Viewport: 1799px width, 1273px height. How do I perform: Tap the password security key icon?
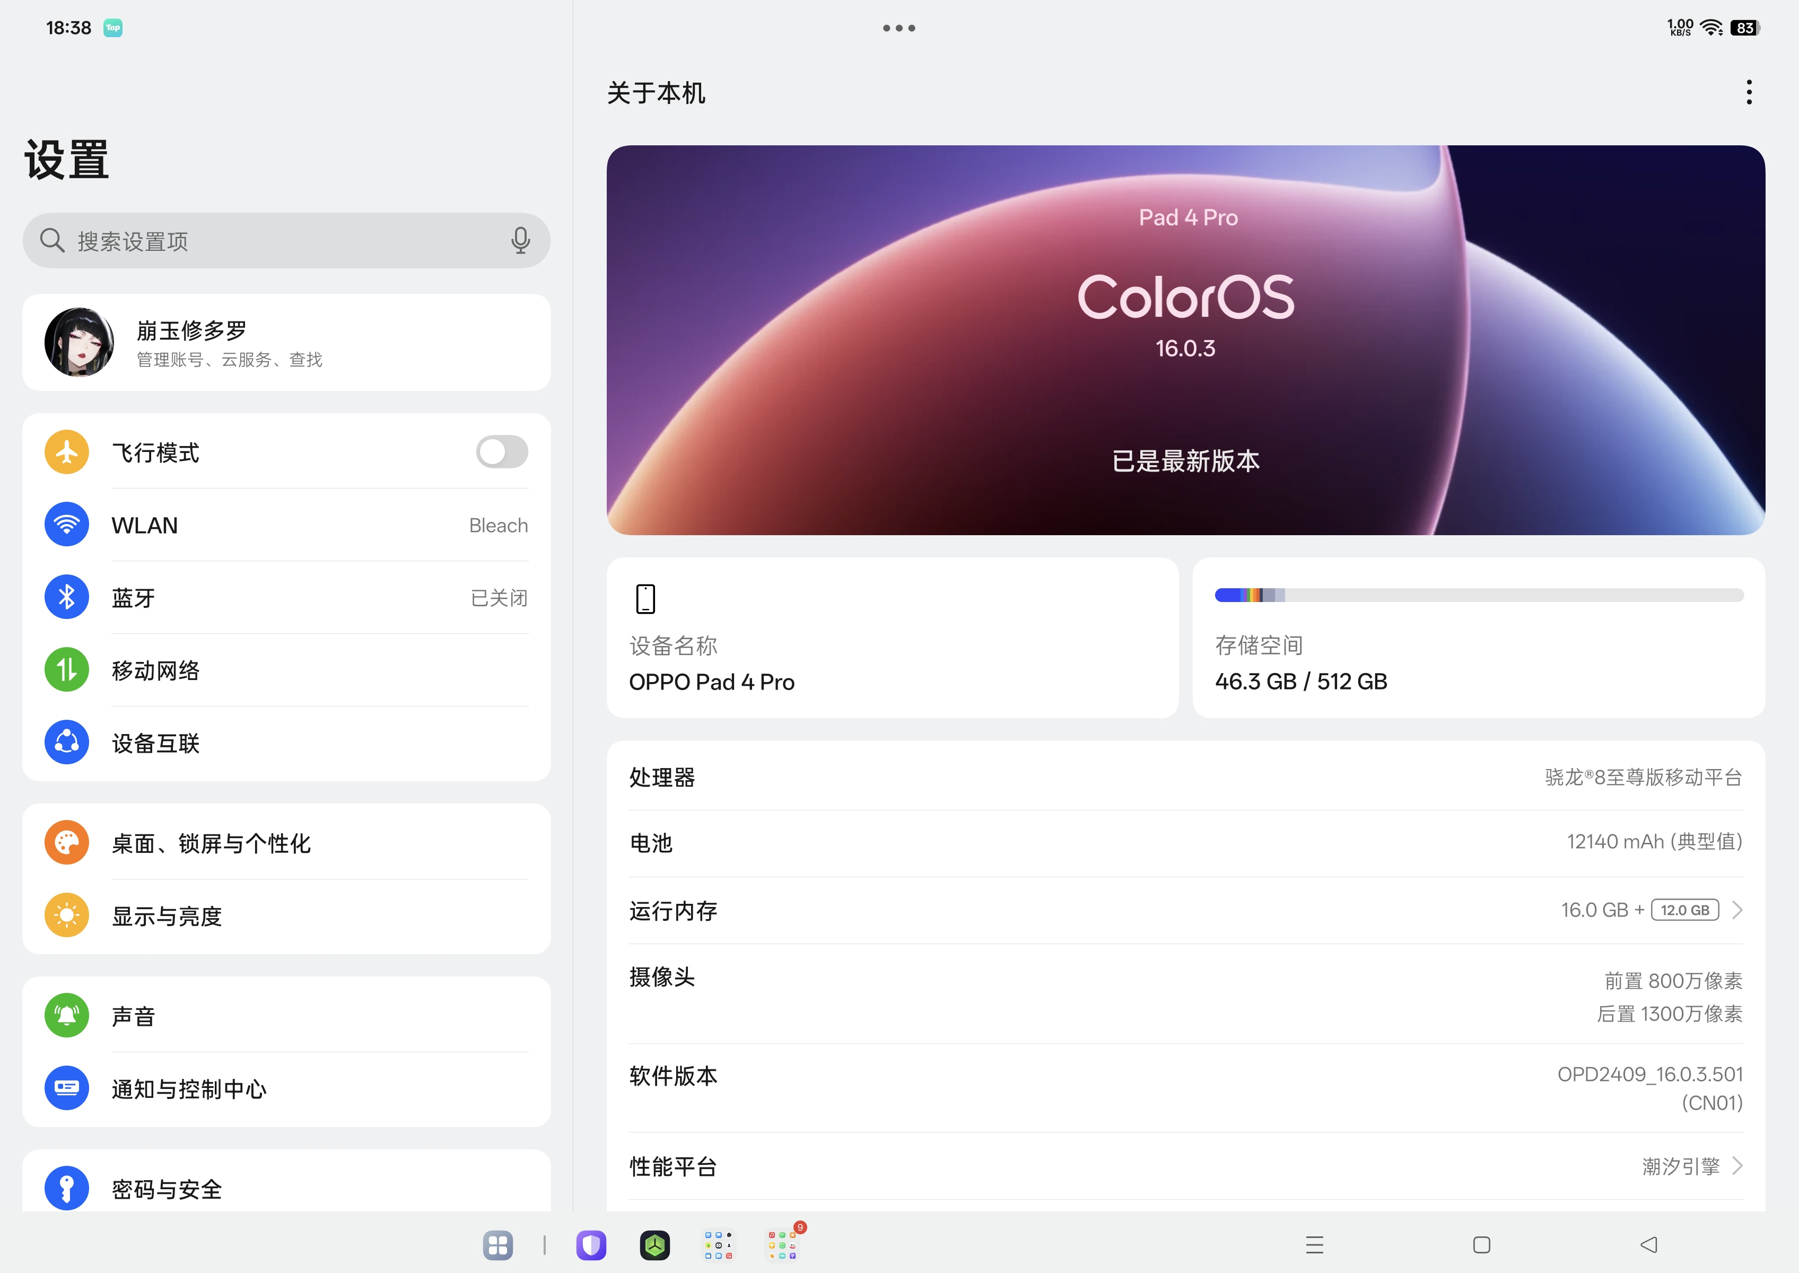click(x=67, y=1188)
